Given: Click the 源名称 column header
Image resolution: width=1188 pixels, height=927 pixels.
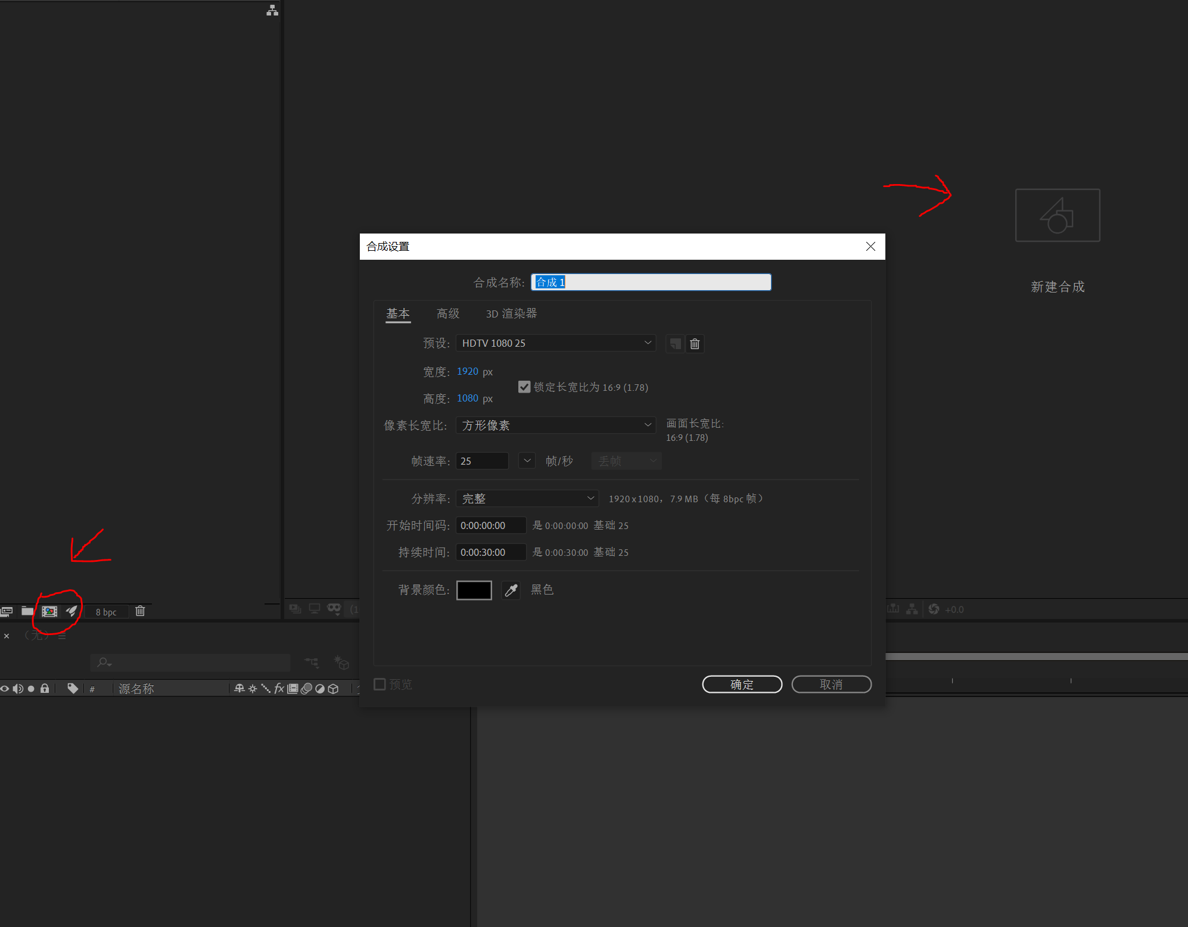Looking at the screenshot, I should tap(136, 689).
